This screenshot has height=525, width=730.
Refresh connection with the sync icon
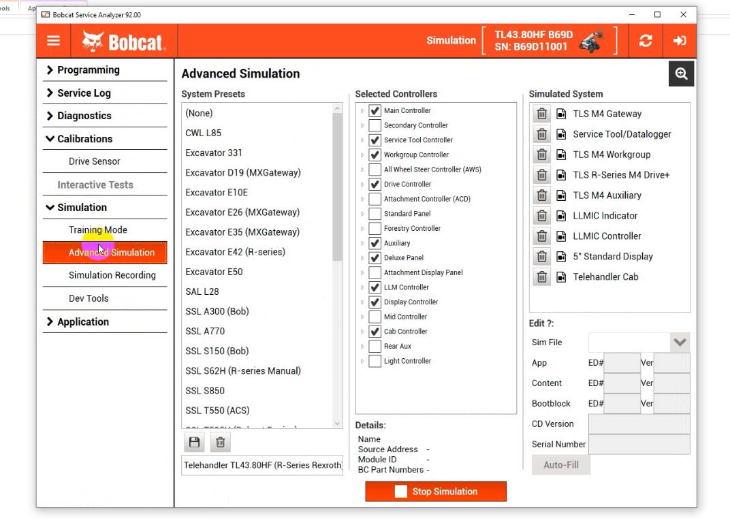pyautogui.click(x=646, y=41)
